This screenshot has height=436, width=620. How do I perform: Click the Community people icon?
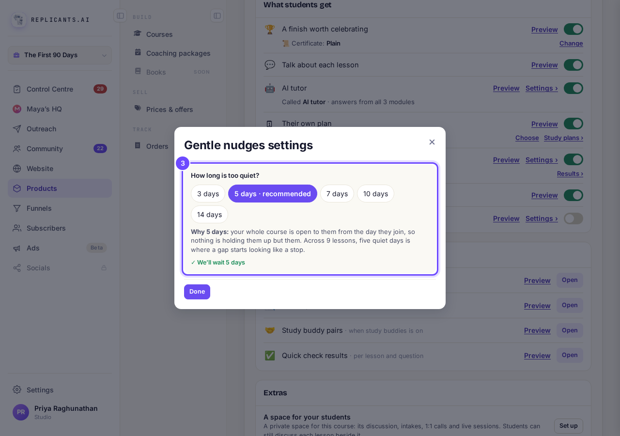(x=17, y=149)
